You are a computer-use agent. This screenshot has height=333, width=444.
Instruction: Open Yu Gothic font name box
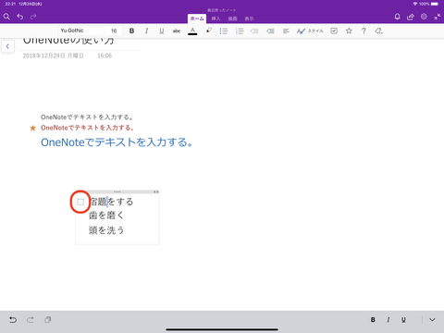coord(81,31)
